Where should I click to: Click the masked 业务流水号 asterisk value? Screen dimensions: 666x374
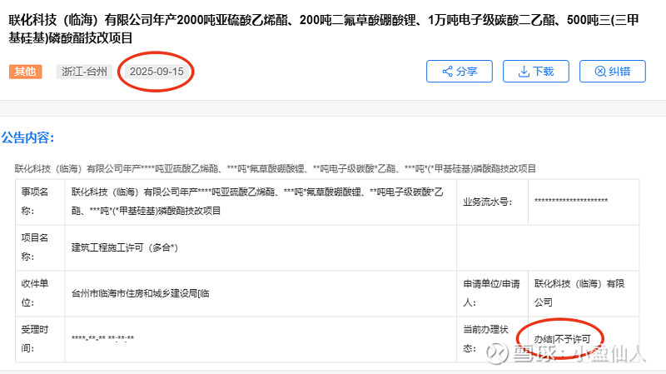coord(571,201)
